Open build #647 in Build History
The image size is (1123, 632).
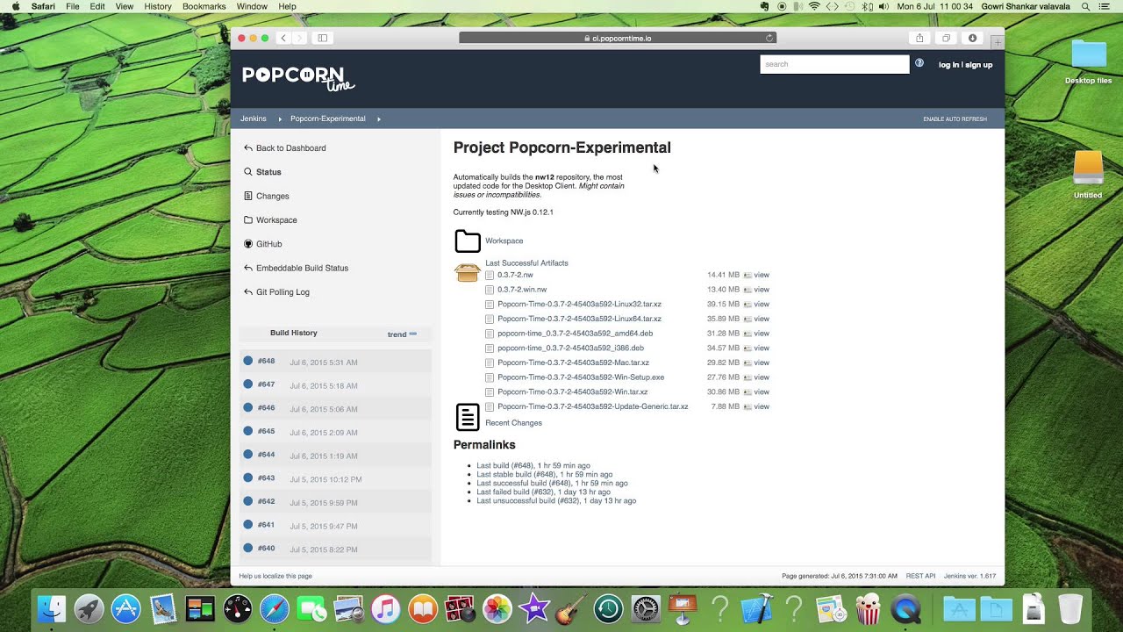266,384
